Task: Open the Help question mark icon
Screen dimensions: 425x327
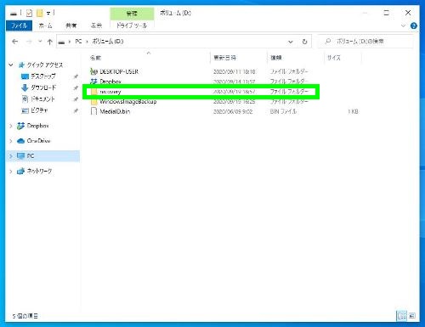Action: pos(414,25)
